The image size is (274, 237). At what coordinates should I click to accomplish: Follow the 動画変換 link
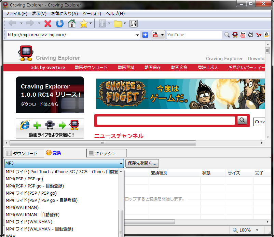coord(179,67)
